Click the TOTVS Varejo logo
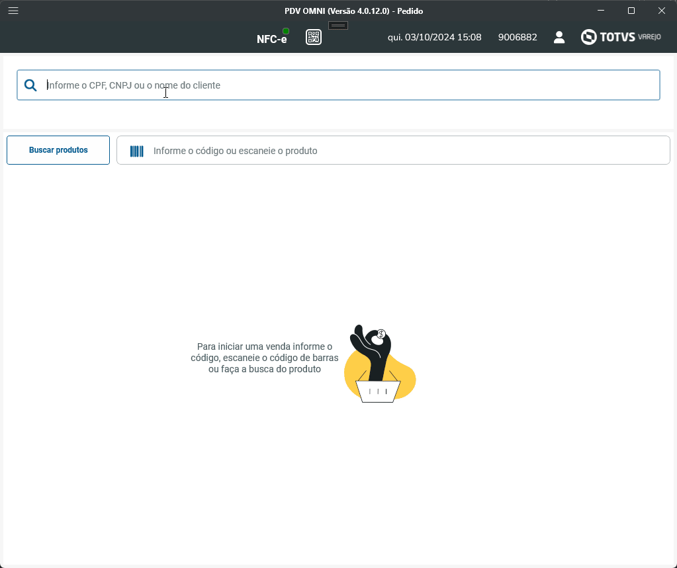Viewport: 677px width, 568px height. point(621,37)
